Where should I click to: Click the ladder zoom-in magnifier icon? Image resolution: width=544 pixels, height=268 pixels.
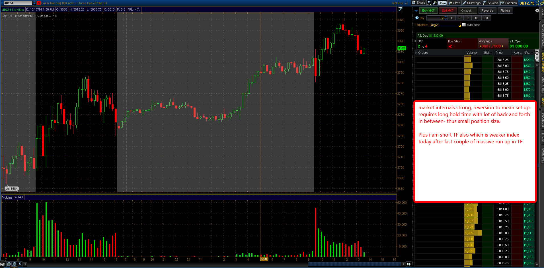[537, 51]
